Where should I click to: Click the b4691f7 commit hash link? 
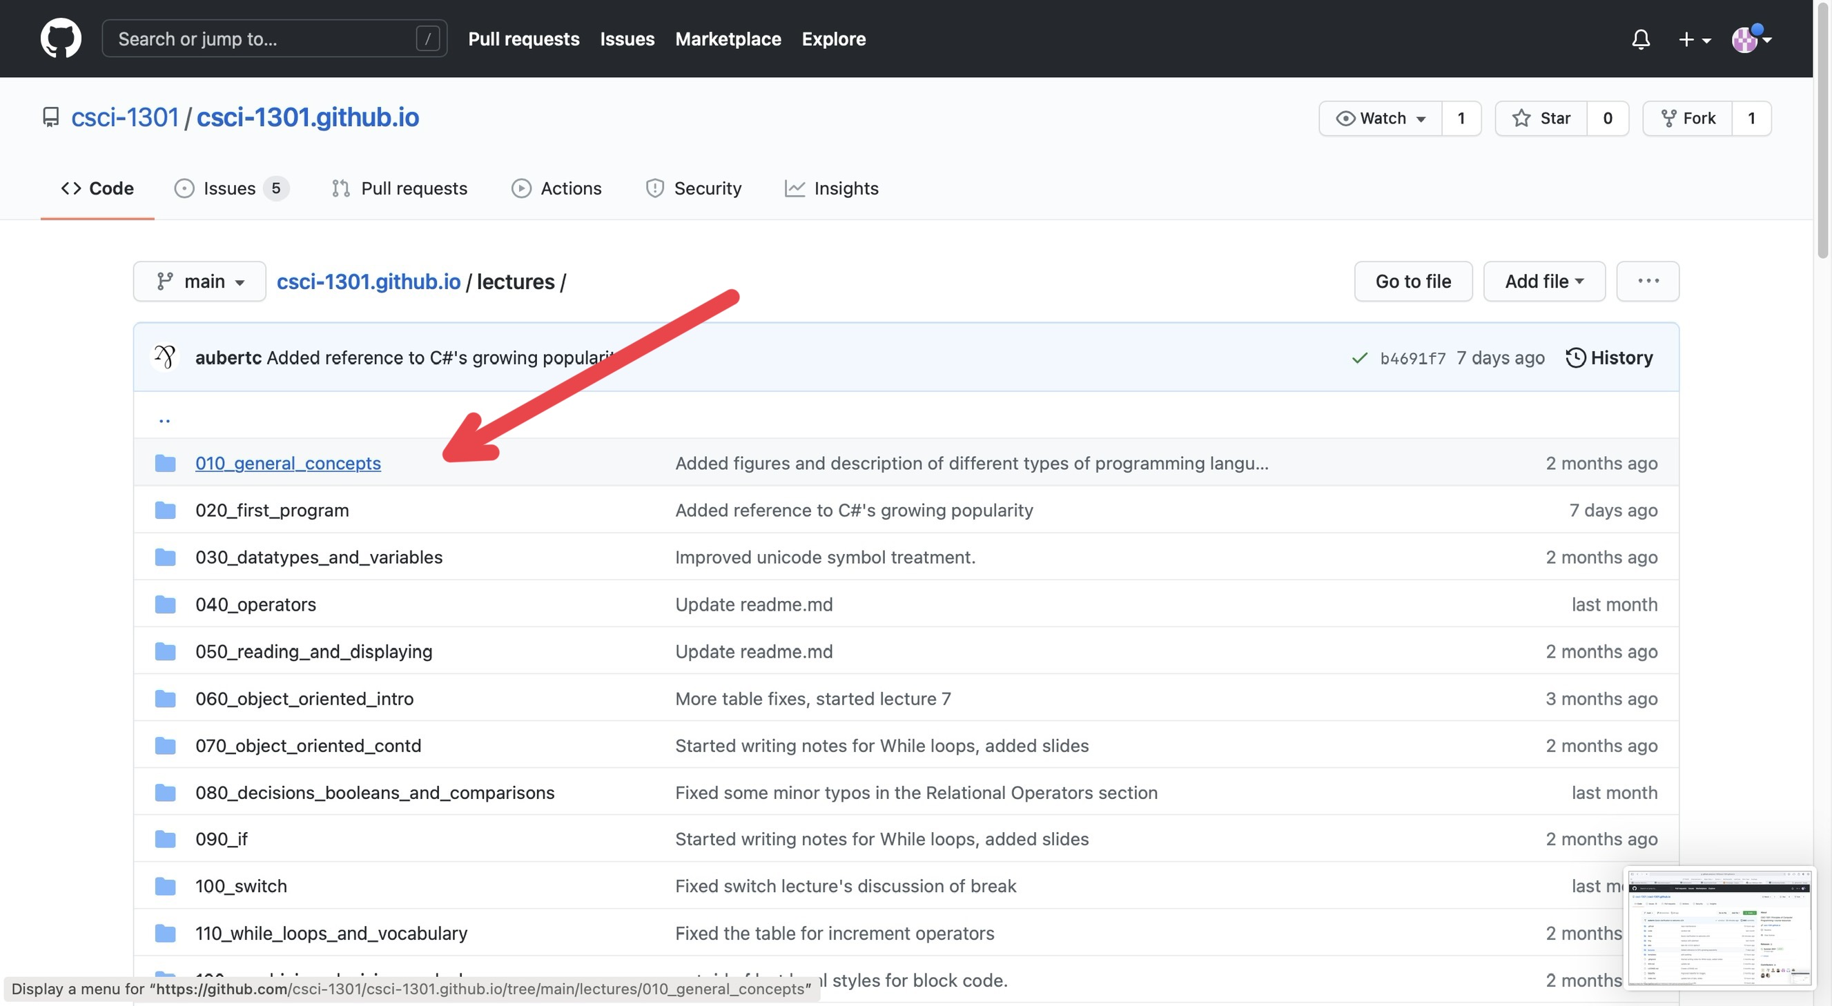(1413, 357)
